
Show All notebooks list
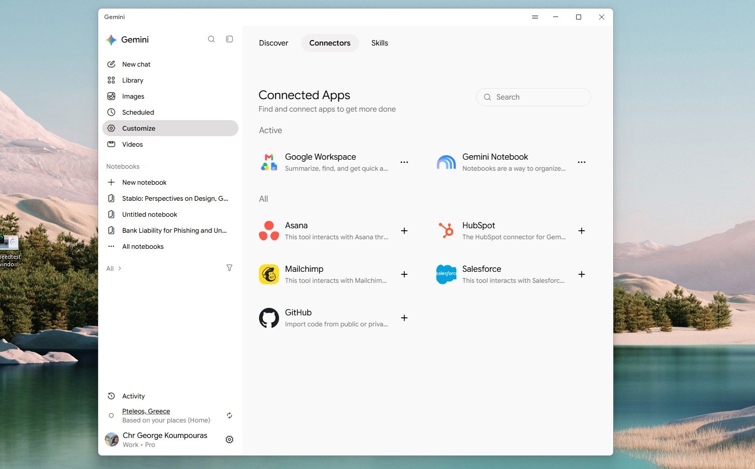[x=170, y=246]
